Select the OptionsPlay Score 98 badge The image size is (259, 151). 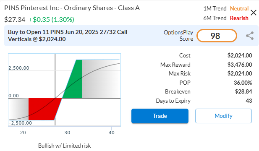tap(217, 36)
